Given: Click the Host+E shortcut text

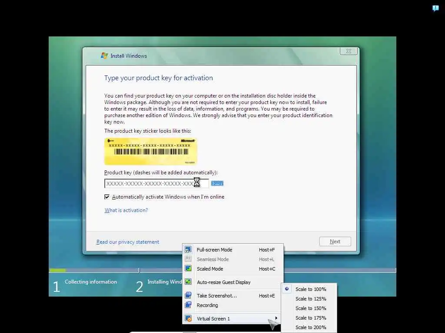Looking at the screenshot, I should [267, 296].
